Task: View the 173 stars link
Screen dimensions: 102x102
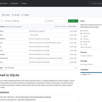Action: click(86, 39)
